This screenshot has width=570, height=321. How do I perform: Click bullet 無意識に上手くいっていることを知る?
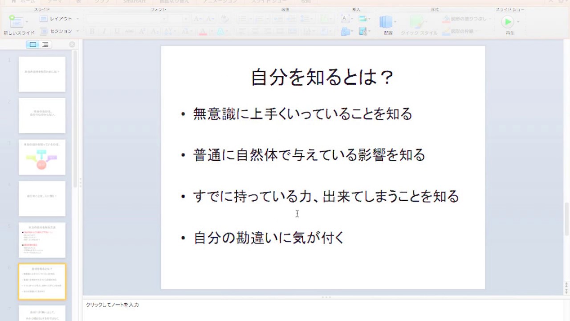[x=302, y=114]
